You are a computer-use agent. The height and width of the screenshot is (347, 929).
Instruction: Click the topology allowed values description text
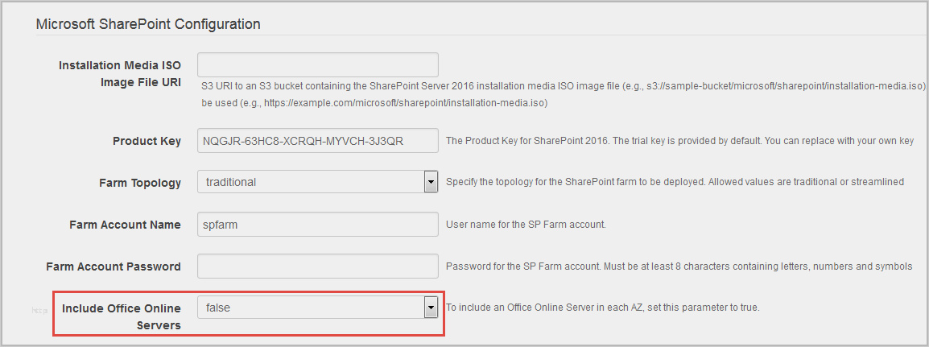pos(675,182)
